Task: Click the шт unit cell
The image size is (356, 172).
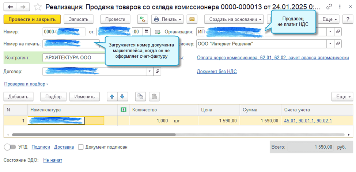Action: (184, 121)
